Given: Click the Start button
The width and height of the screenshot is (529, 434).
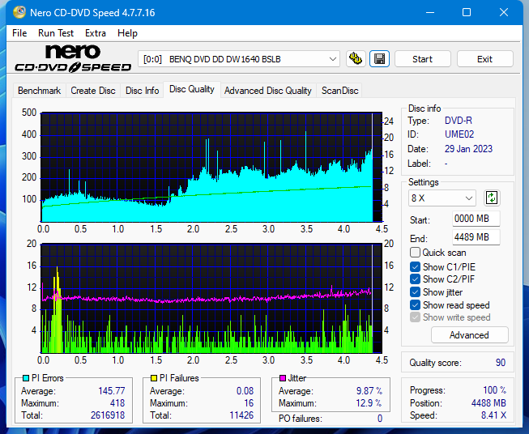Looking at the screenshot, I should [422, 59].
